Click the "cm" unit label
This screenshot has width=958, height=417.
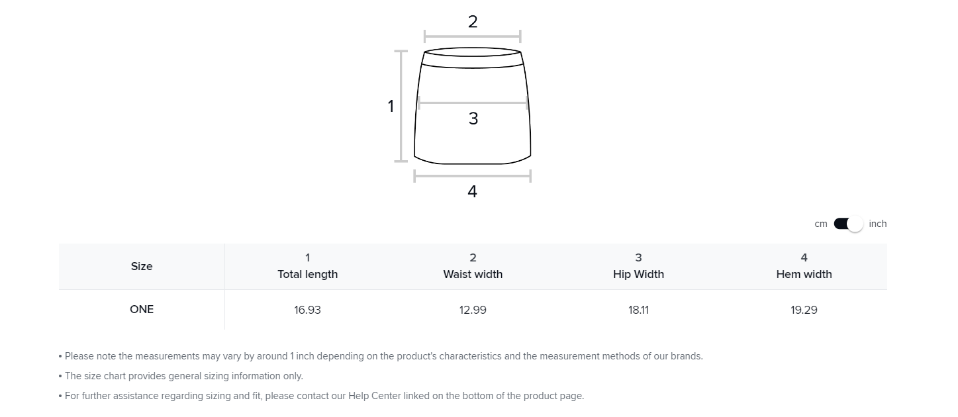tap(821, 224)
